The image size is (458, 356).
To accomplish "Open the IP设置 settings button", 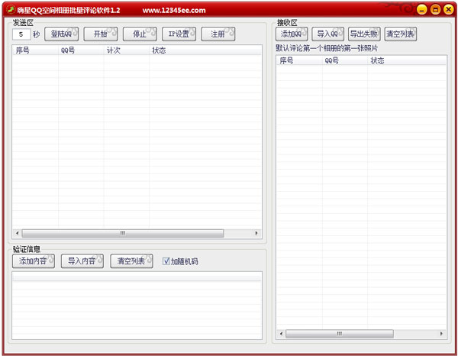I will tap(179, 34).
